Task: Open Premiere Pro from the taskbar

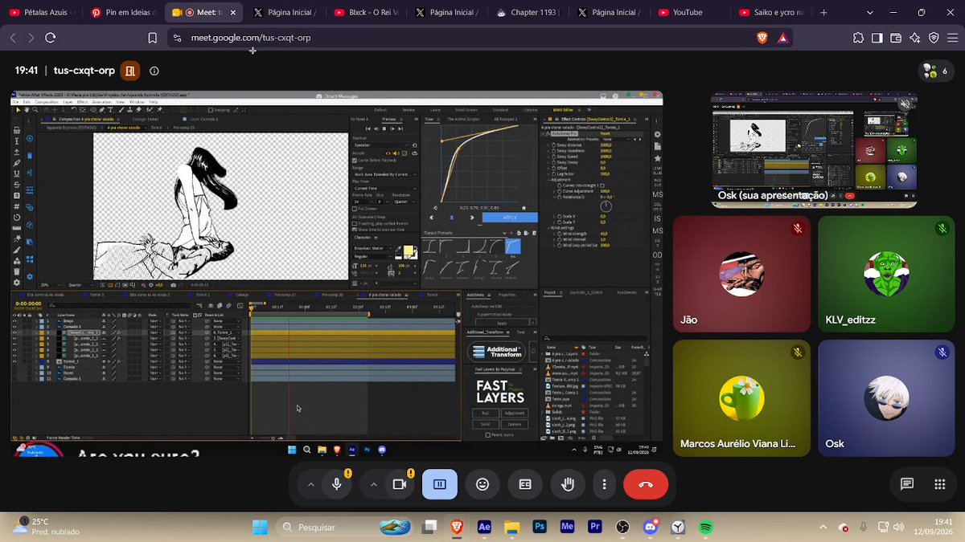Action: point(595,527)
